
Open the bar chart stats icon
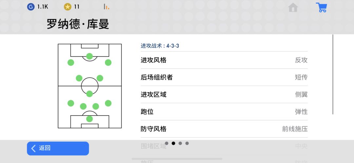pos(106,7)
